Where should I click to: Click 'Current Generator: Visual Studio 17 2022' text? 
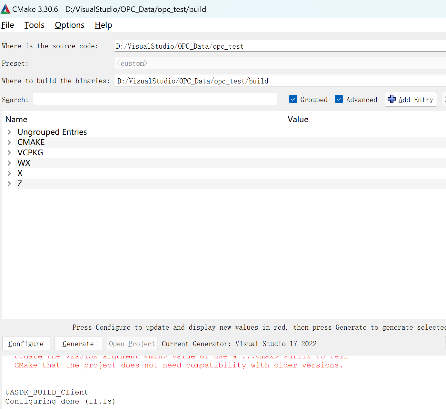[x=239, y=344]
